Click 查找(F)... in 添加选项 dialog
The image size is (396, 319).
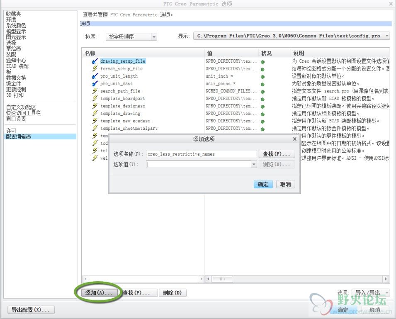click(277, 154)
